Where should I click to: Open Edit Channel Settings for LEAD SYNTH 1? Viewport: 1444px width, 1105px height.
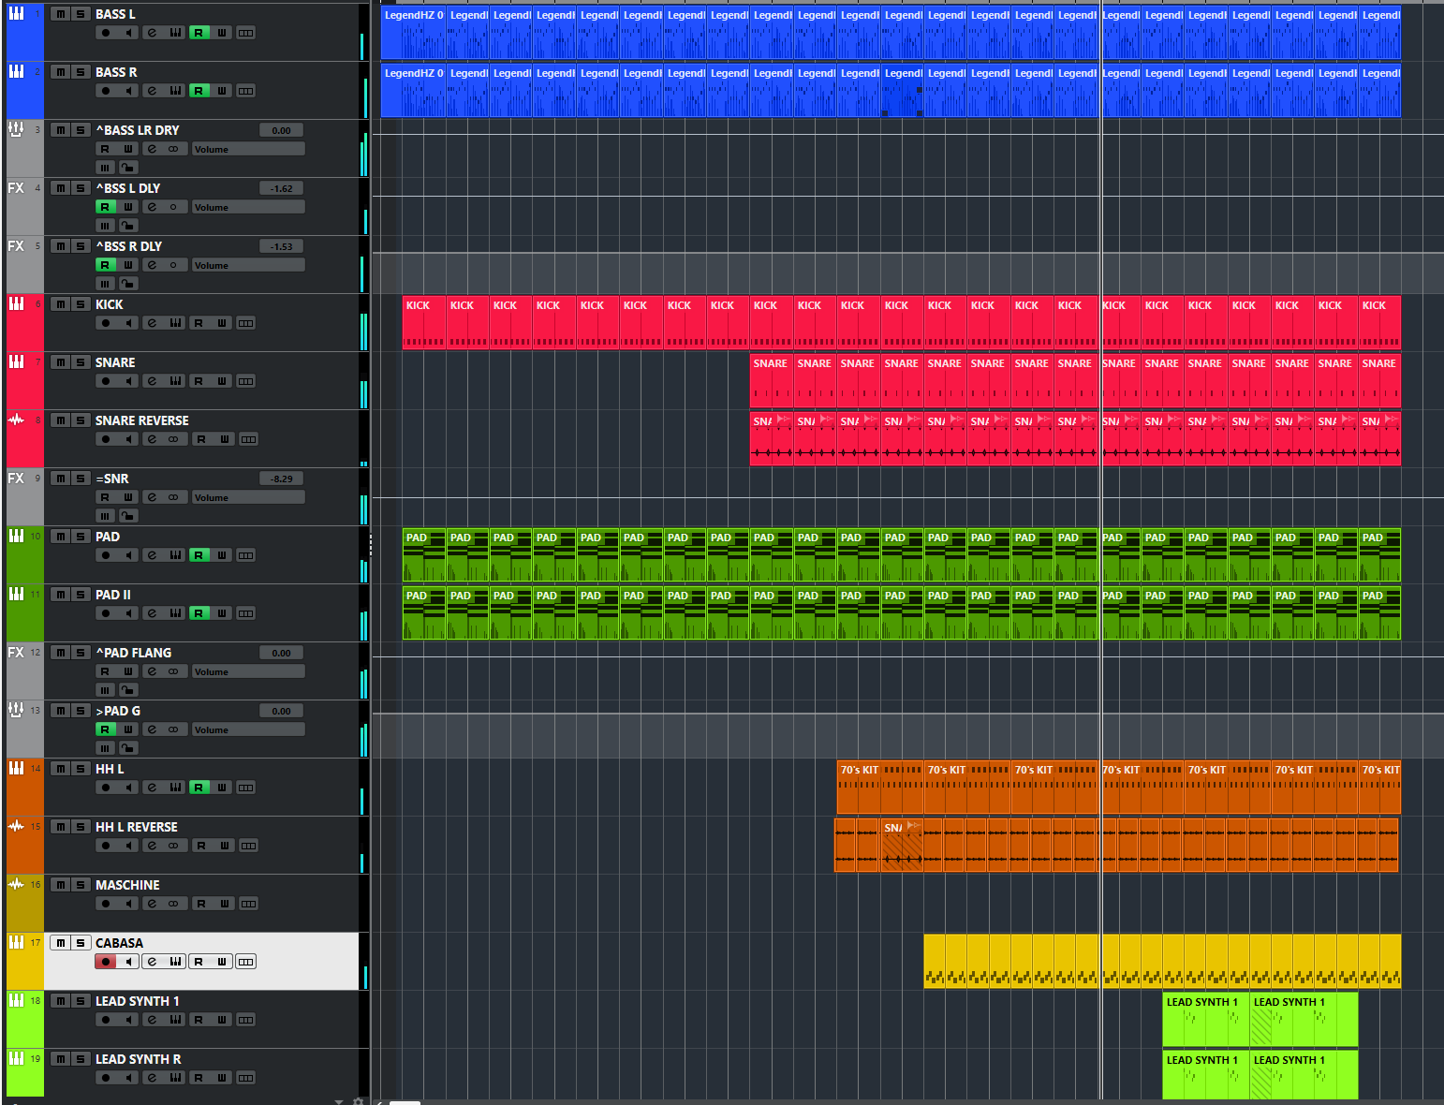click(152, 1020)
